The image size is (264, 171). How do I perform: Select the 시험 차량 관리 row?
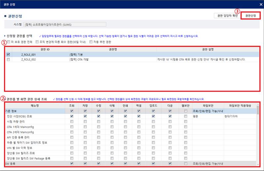(x=131, y=121)
